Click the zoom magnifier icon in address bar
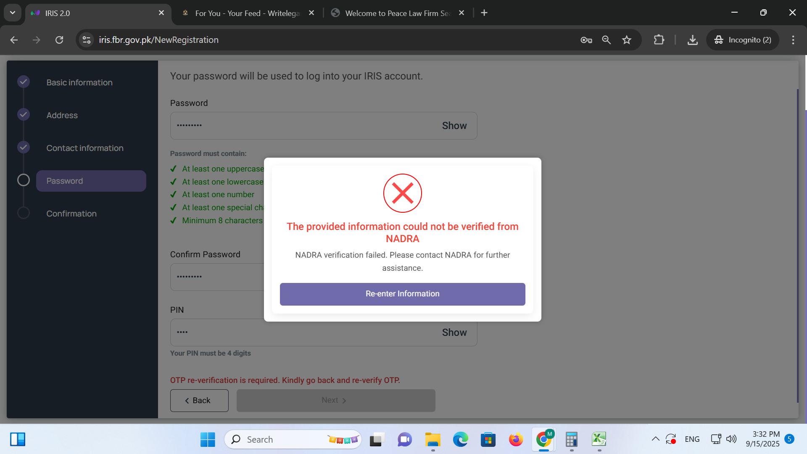 pyautogui.click(x=606, y=40)
